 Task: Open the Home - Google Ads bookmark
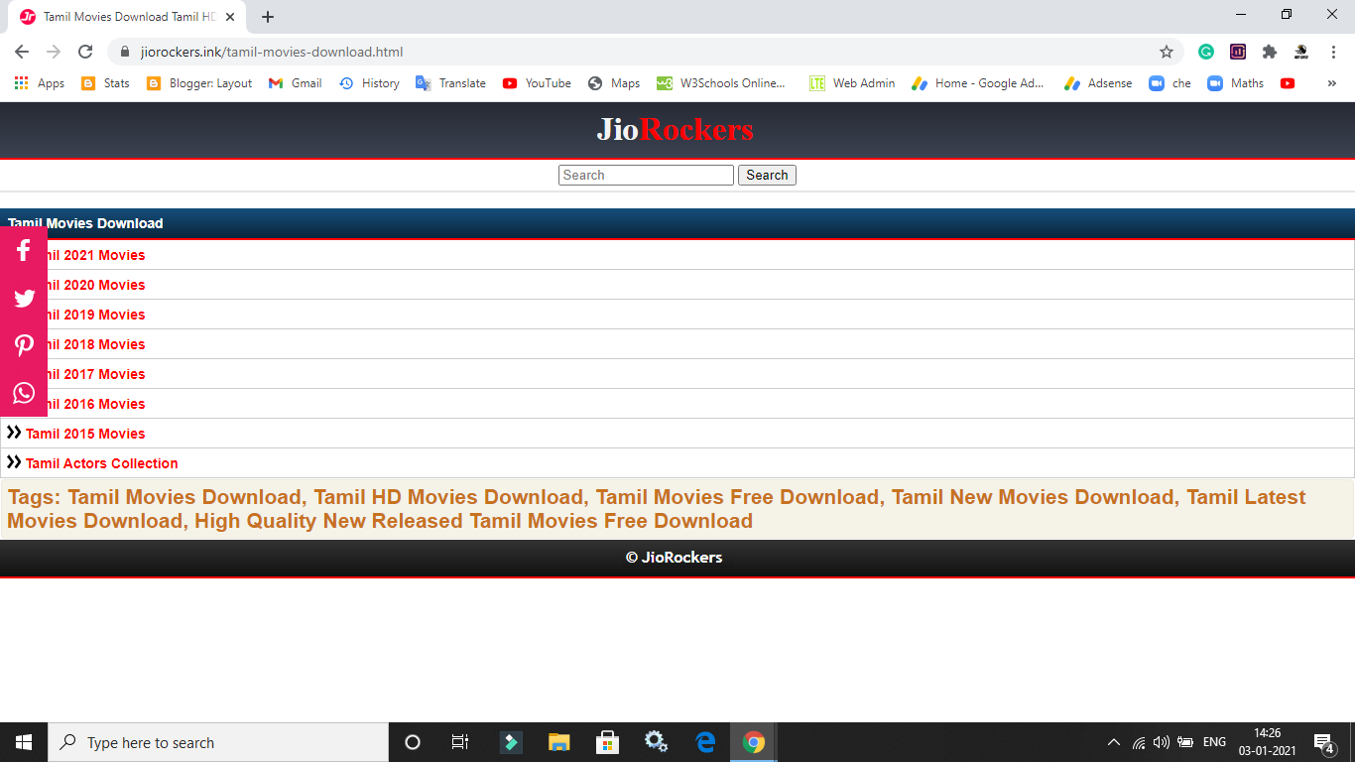click(978, 83)
